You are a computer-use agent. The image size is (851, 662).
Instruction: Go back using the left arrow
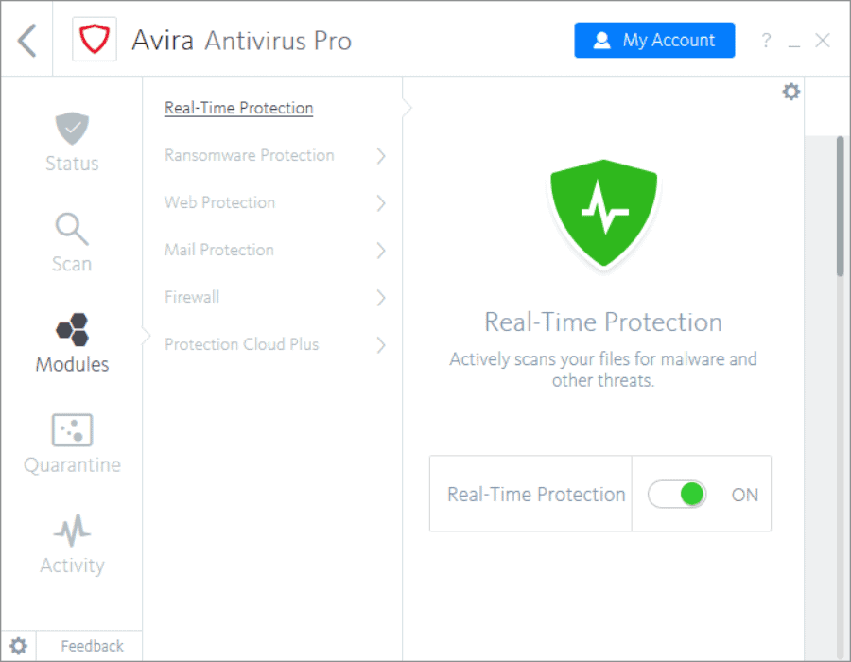(26, 40)
